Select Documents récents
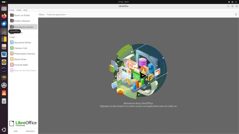Image resolution: width=239 pixels, height=134 pixels. (23, 27)
